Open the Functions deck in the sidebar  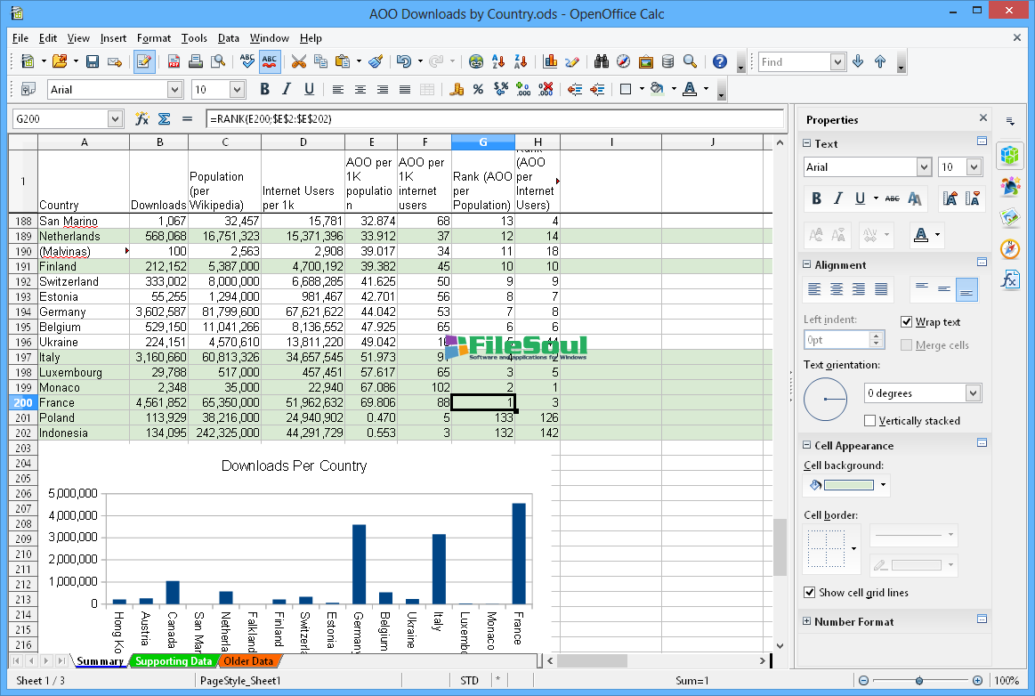click(x=1009, y=279)
